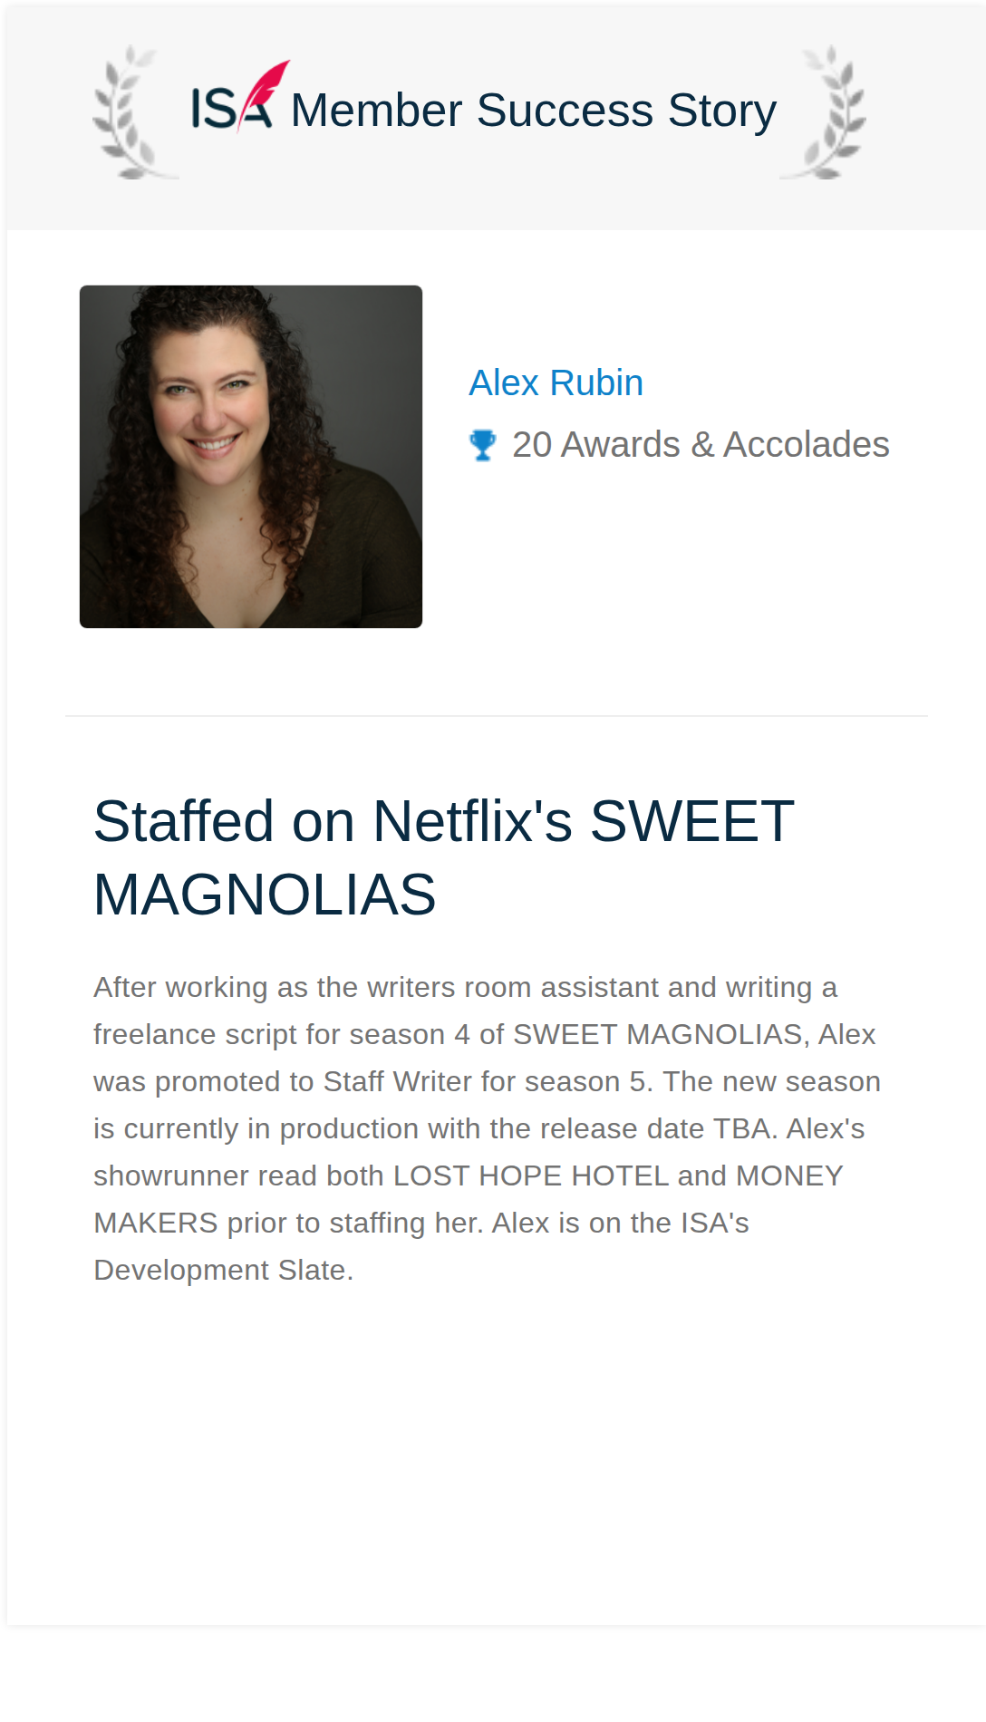Click the phrase LOST HOPE HOTEL
Image resolution: width=986 pixels, height=1722 pixels.
click(530, 1175)
